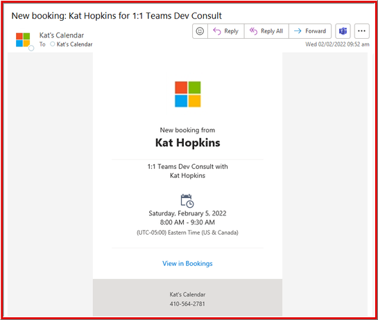Image resolution: width=378 pixels, height=320 pixels.
Task: Click the Eastern Time timezone text
Action: (x=187, y=233)
